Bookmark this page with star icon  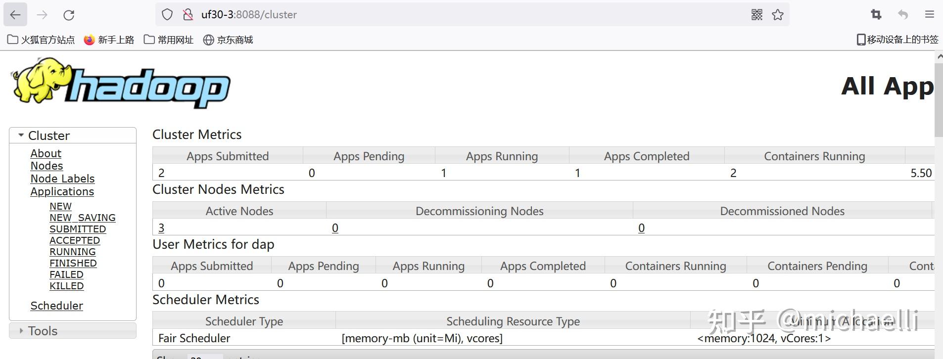pos(778,15)
